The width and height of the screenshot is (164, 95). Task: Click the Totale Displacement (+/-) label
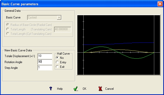20,56
